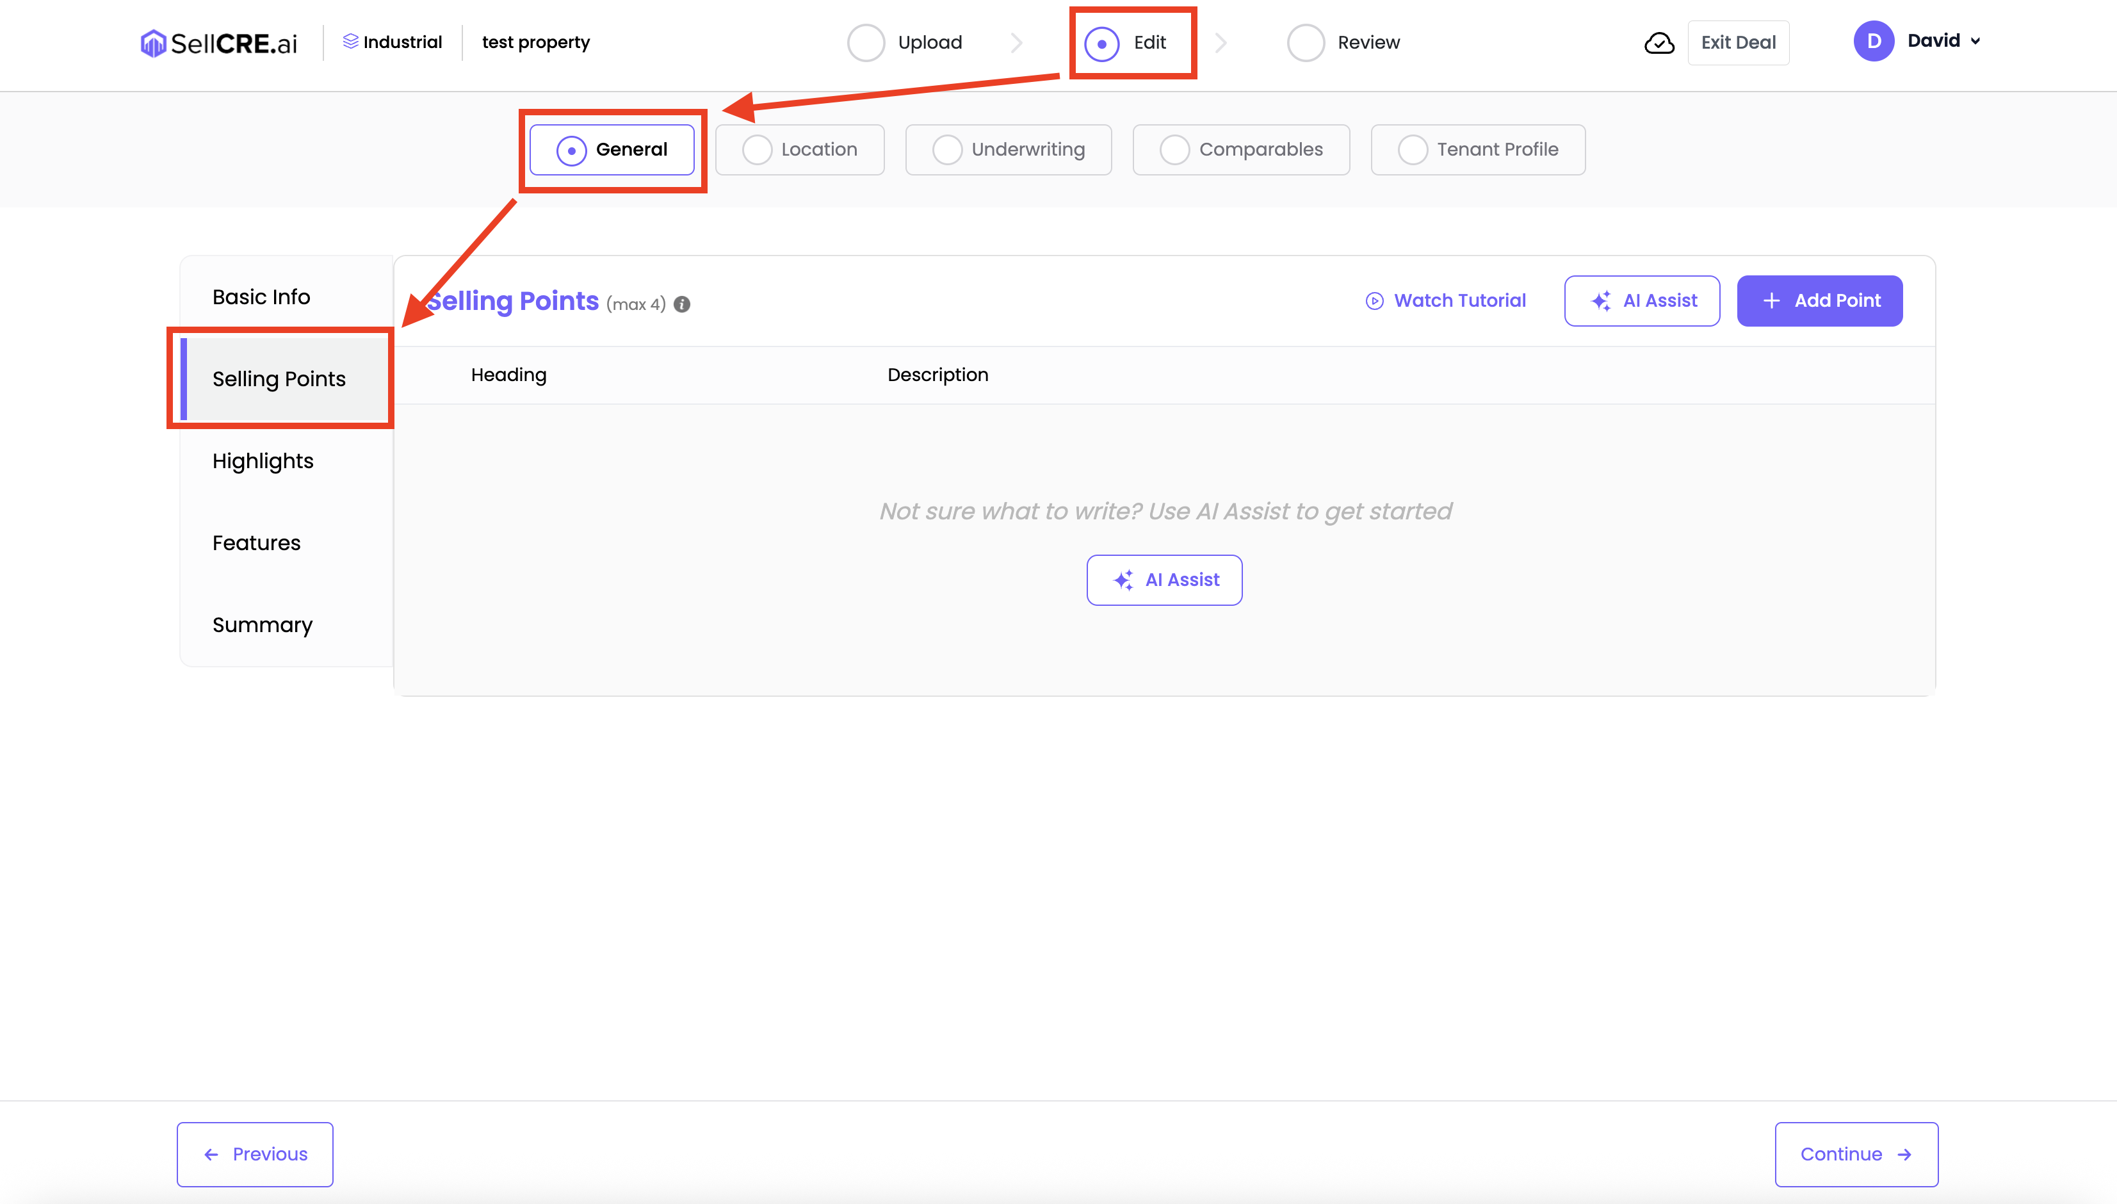Open the Highlights sidebar item
The width and height of the screenshot is (2117, 1204).
263,460
